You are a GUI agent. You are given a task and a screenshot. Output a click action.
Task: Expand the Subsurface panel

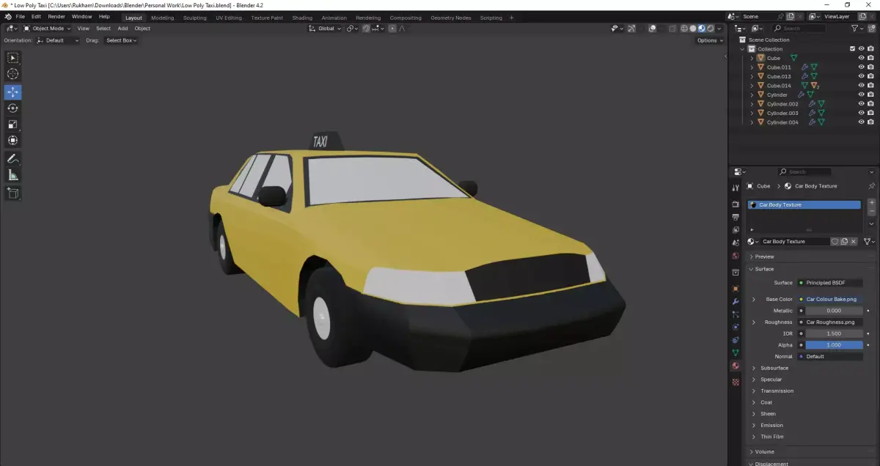tap(774, 368)
